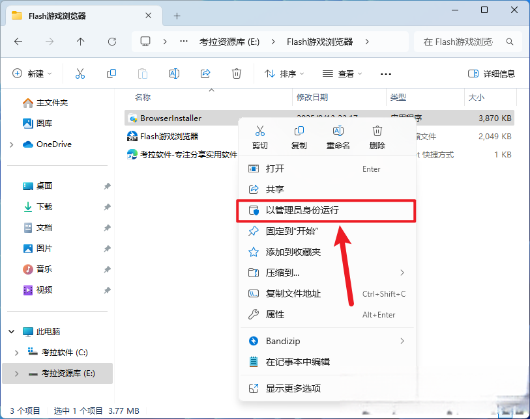Select 以管理员身份运行 in the context menu

pyautogui.click(x=327, y=210)
